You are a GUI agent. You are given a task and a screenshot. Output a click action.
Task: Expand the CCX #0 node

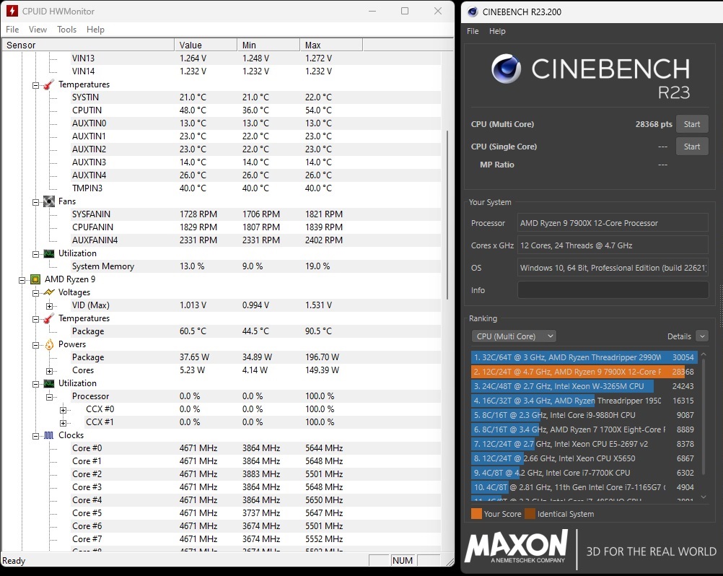[63, 409]
